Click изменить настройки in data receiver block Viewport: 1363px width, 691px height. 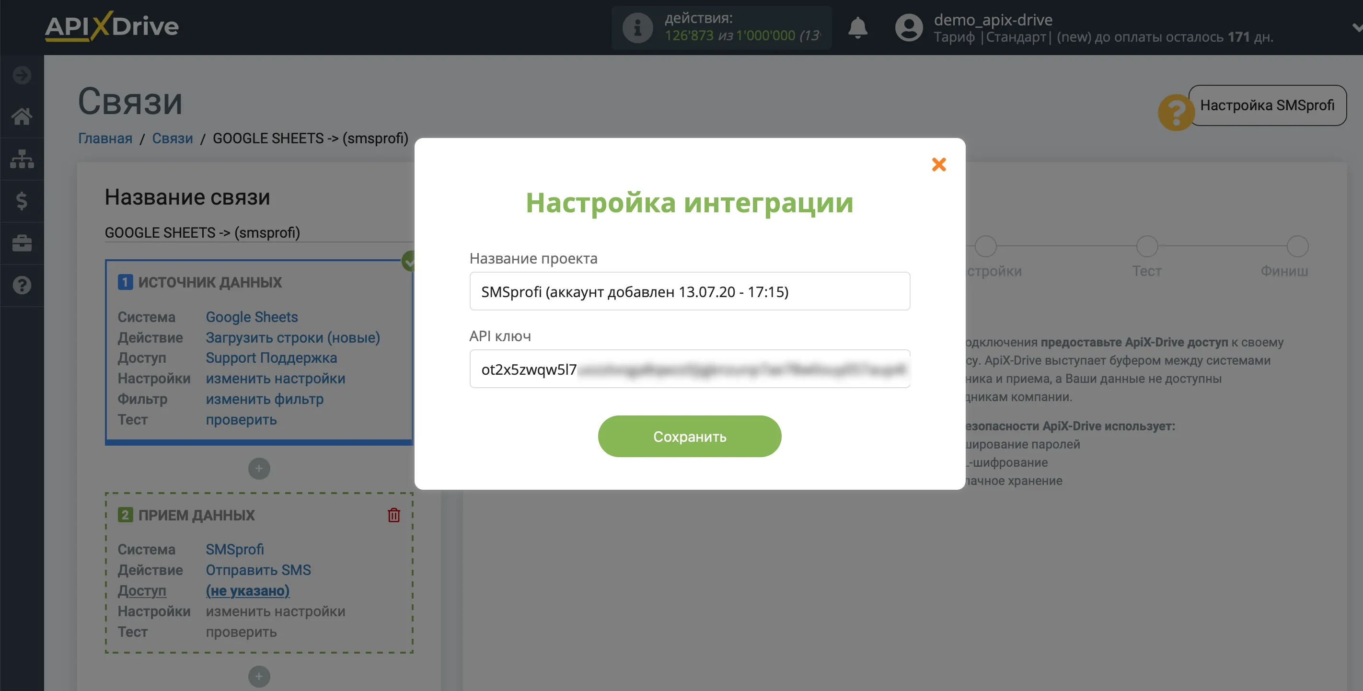click(x=275, y=611)
